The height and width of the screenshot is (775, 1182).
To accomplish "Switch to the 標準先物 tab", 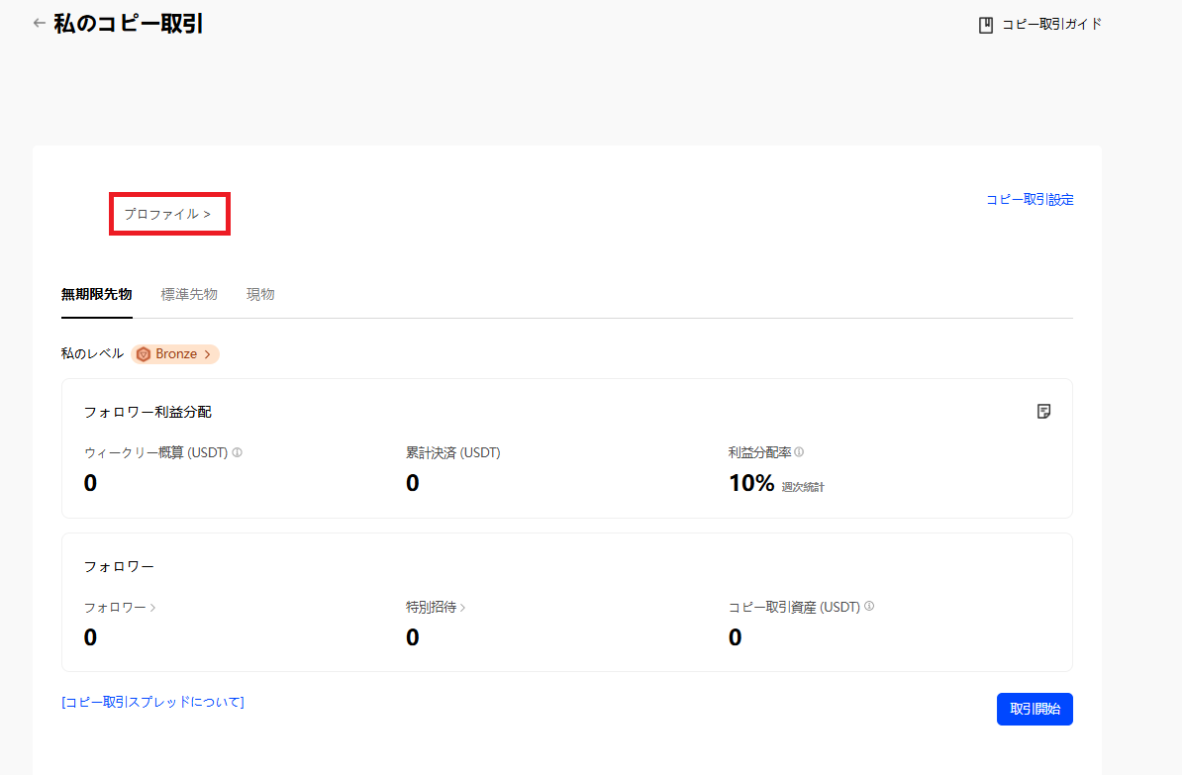I will point(189,294).
